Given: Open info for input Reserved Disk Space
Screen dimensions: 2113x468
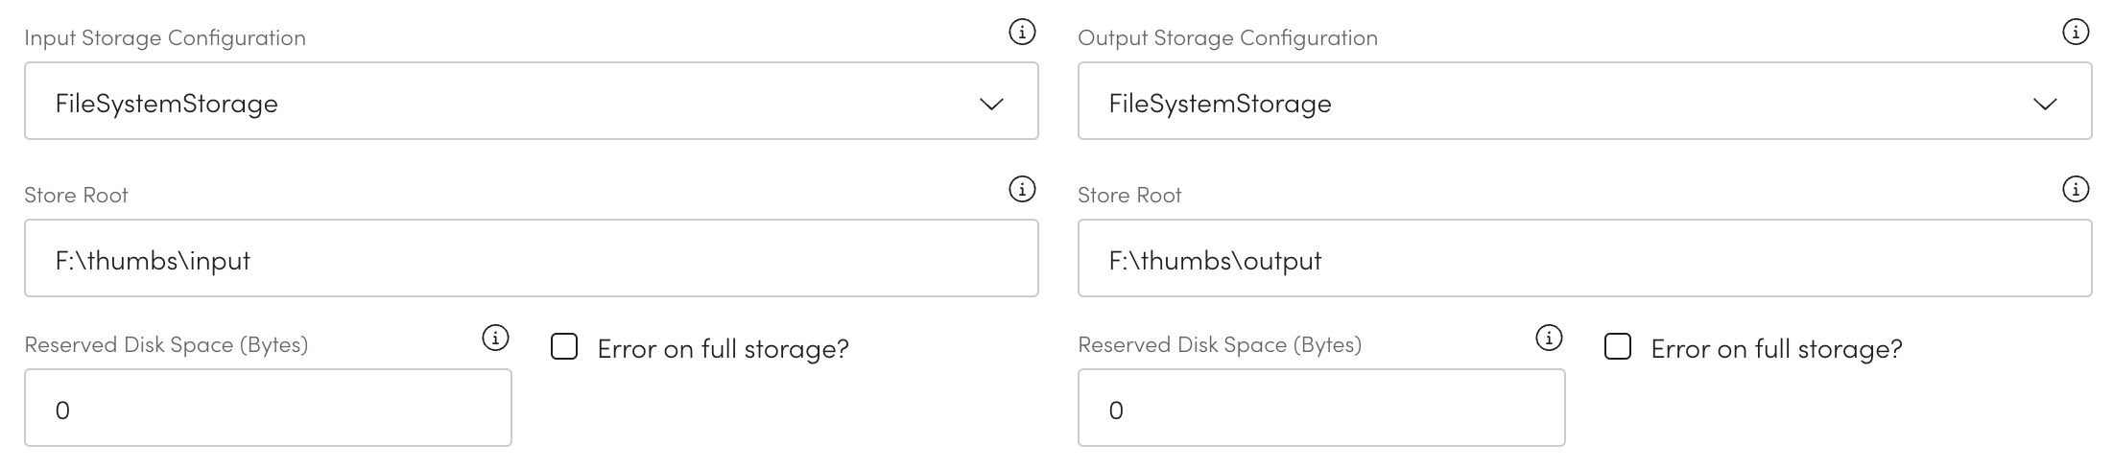Looking at the screenshot, I should (495, 338).
